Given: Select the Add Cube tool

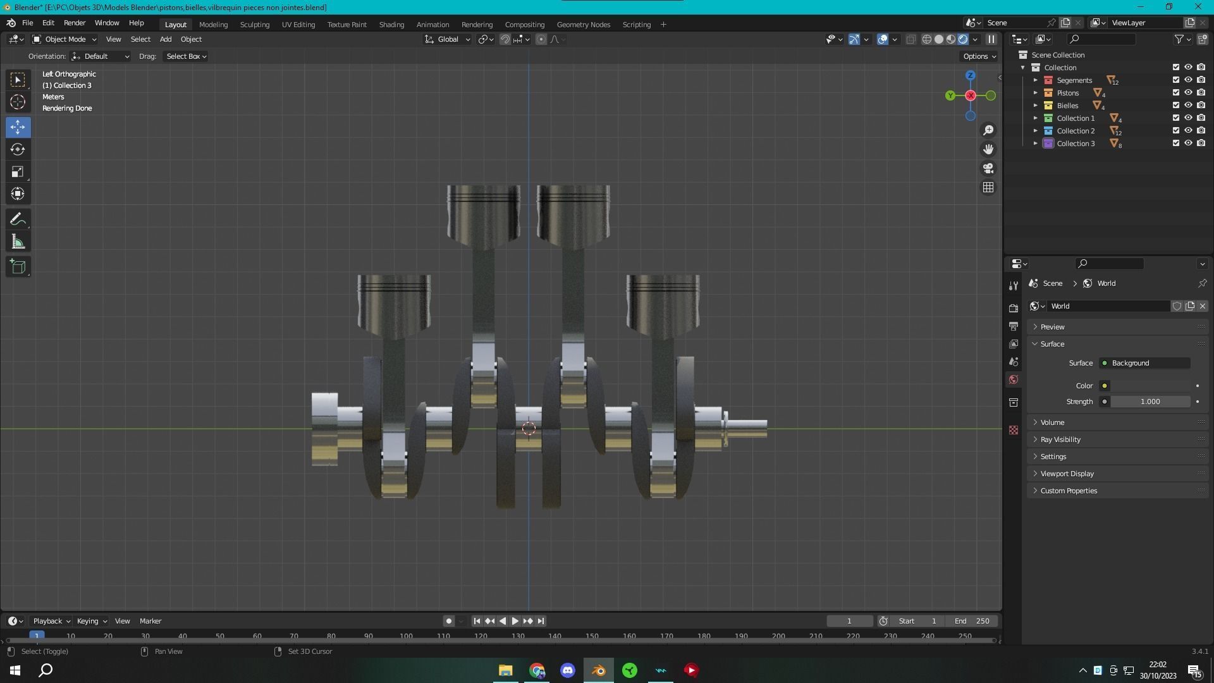Looking at the screenshot, I should click(x=18, y=267).
